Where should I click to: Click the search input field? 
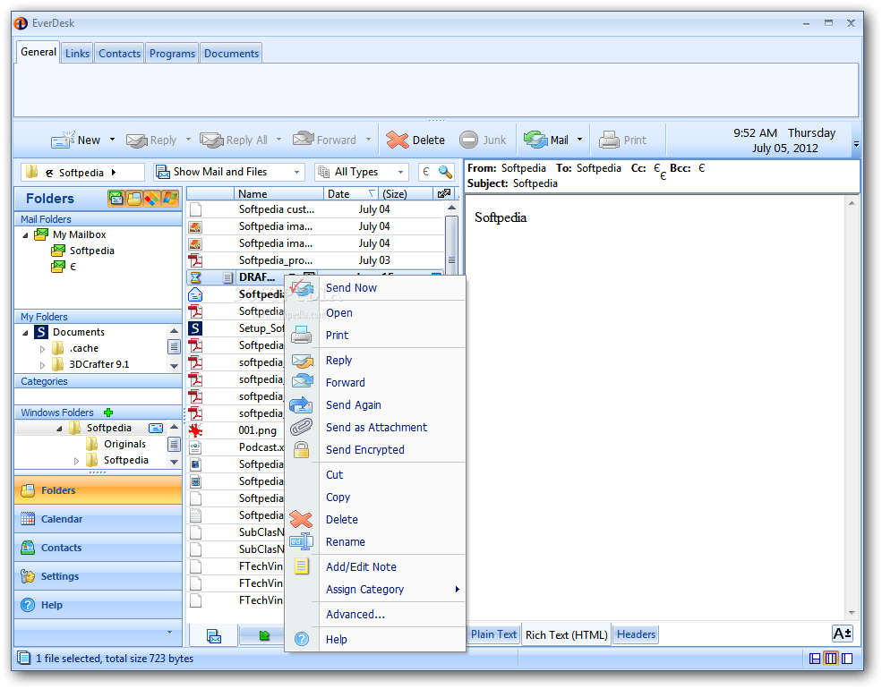[427, 172]
